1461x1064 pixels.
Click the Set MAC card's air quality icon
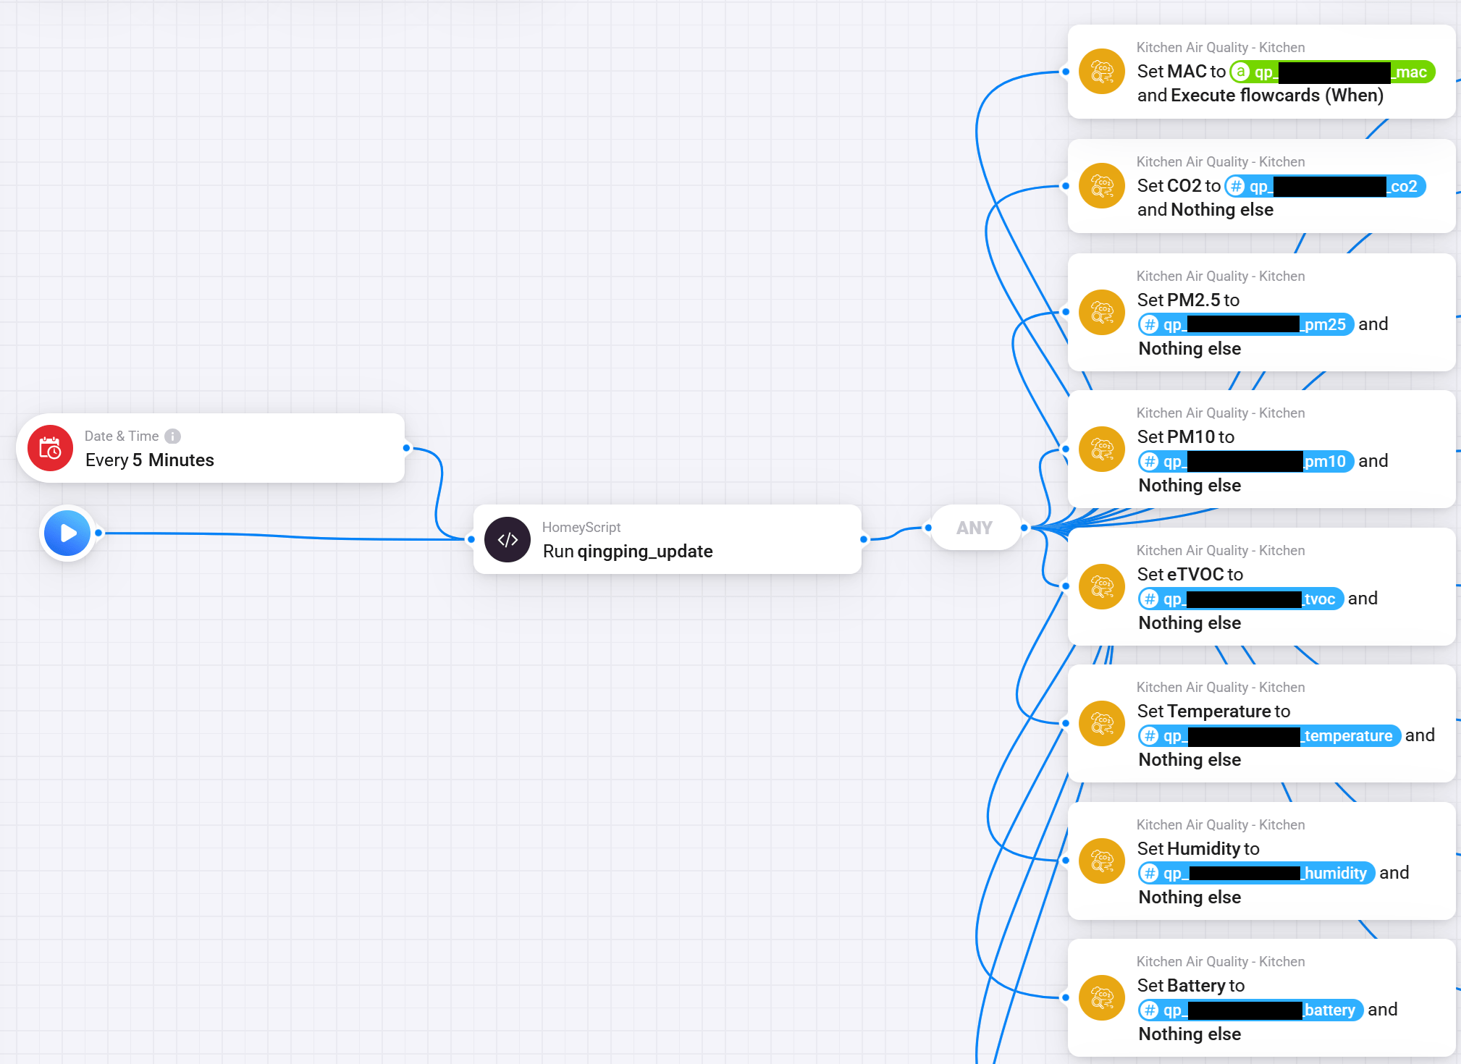[1101, 72]
